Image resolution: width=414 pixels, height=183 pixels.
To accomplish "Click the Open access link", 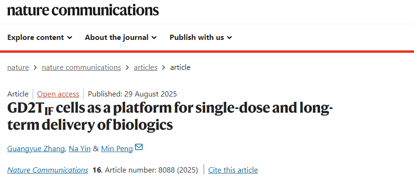I will point(58,94).
